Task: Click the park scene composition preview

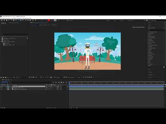Action: pyautogui.click(x=87, y=51)
